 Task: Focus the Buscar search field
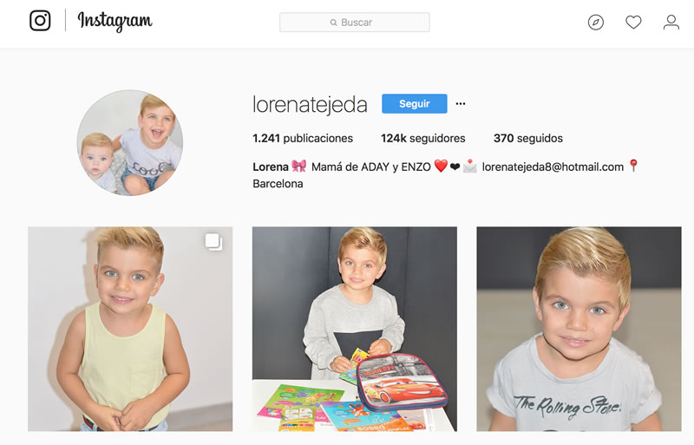click(x=355, y=23)
